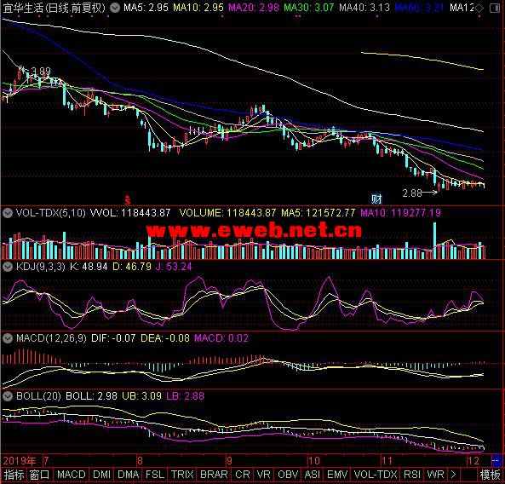Open MACD panel dropdown circle
Screen dimensions: 505x484
pos(8,338)
